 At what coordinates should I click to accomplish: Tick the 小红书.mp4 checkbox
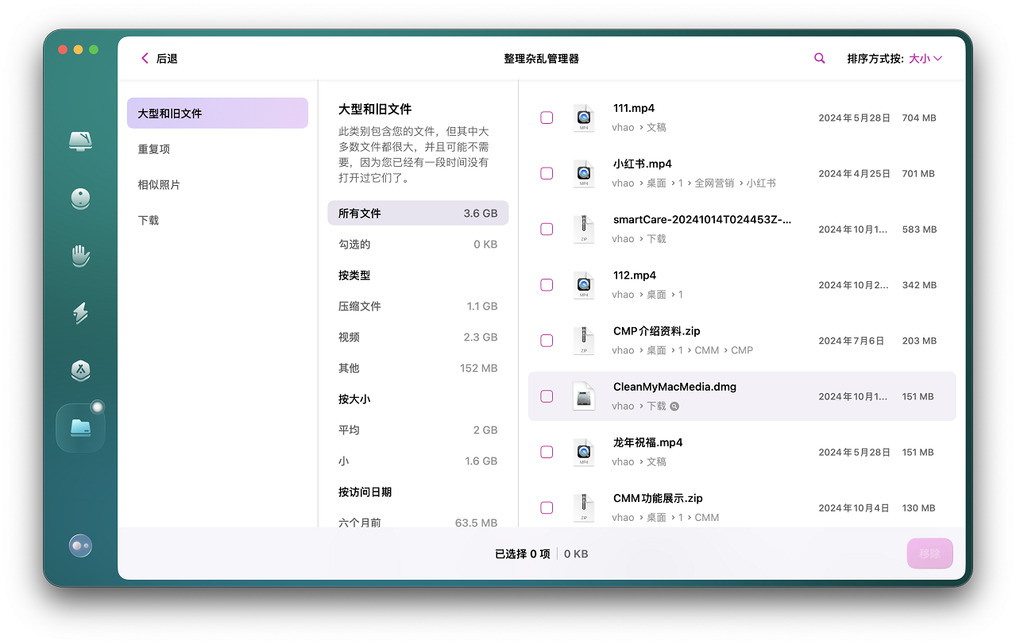[547, 173]
